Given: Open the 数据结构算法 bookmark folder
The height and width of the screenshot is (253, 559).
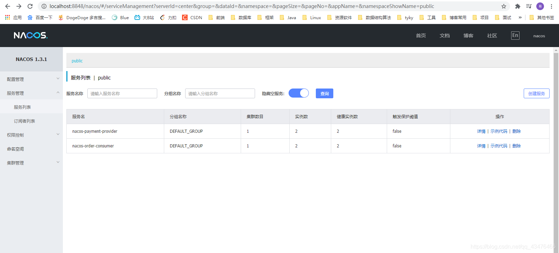Looking at the screenshot, I should click(375, 17).
